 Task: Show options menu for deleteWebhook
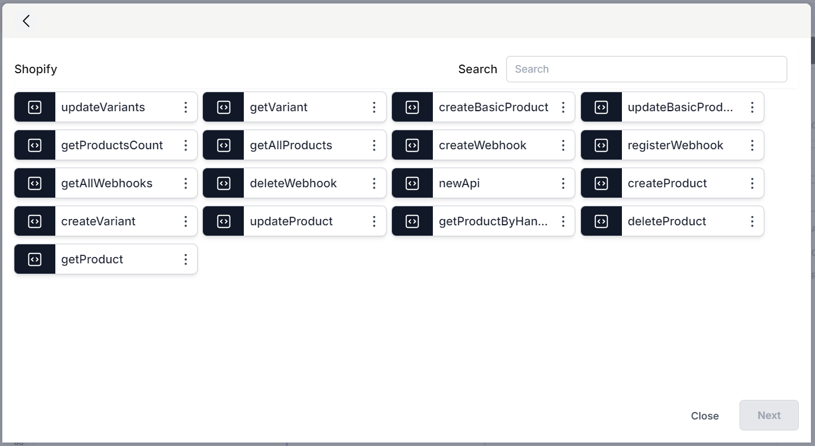[374, 183]
